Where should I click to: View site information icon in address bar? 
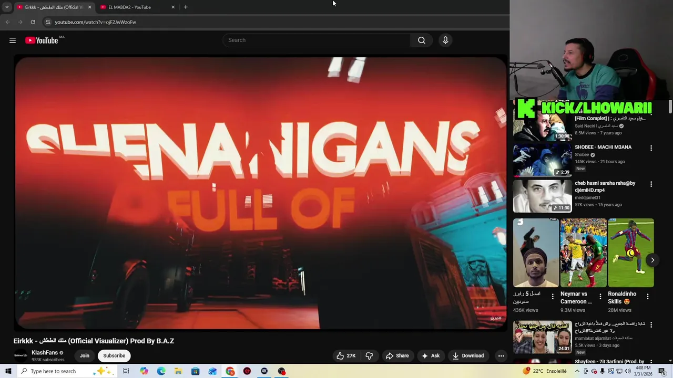point(48,22)
